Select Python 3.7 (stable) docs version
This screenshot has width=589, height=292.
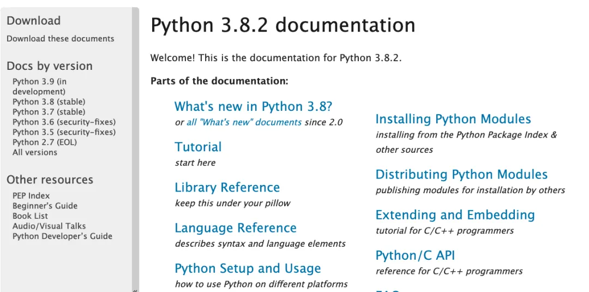pyautogui.click(x=49, y=112)
